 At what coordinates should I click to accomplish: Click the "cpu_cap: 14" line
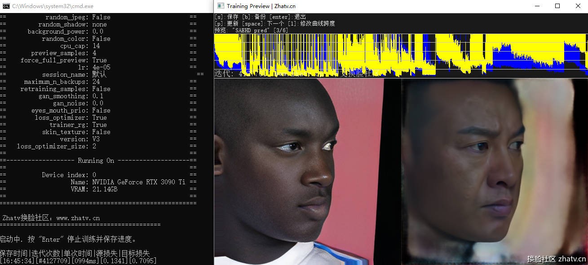pyautogui.click(x=80, y=46)
